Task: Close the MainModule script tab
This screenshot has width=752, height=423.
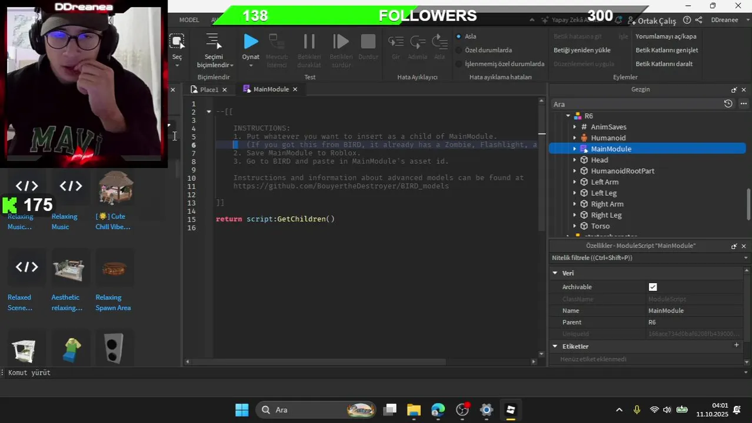Action: tap(295, 89)
